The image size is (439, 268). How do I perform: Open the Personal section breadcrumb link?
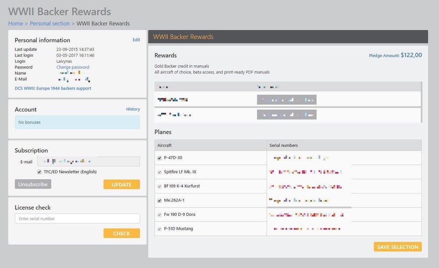[50, 24]
